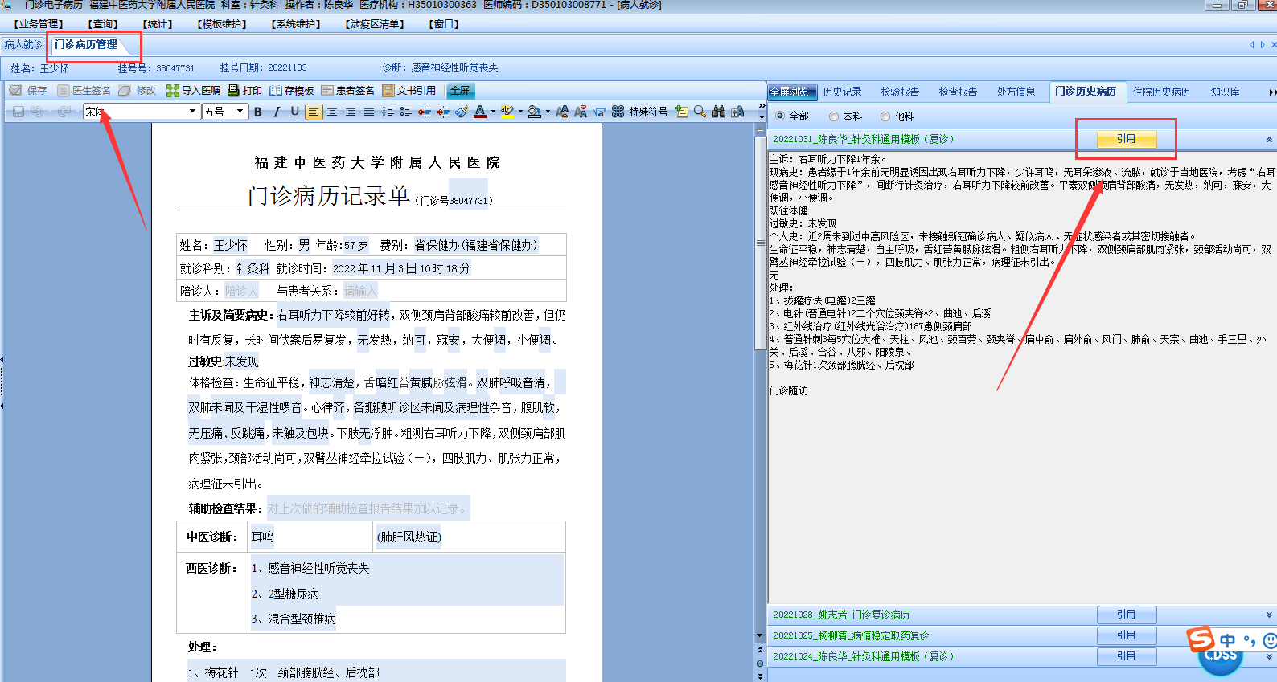Toggle 全屏 fullscreen mode
1277x682 pixels.
[460, 91]
